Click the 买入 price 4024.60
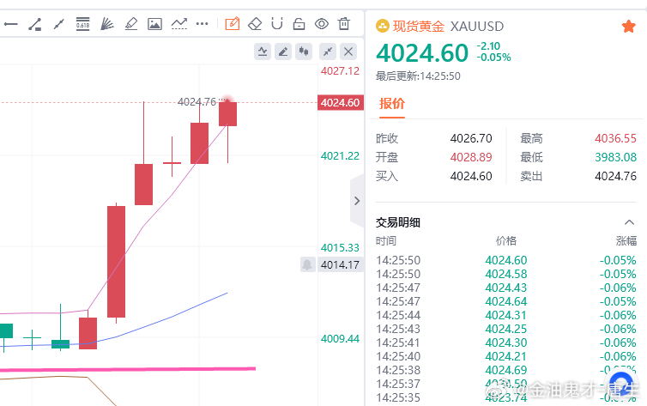The image size is (647, 406). 471,176
